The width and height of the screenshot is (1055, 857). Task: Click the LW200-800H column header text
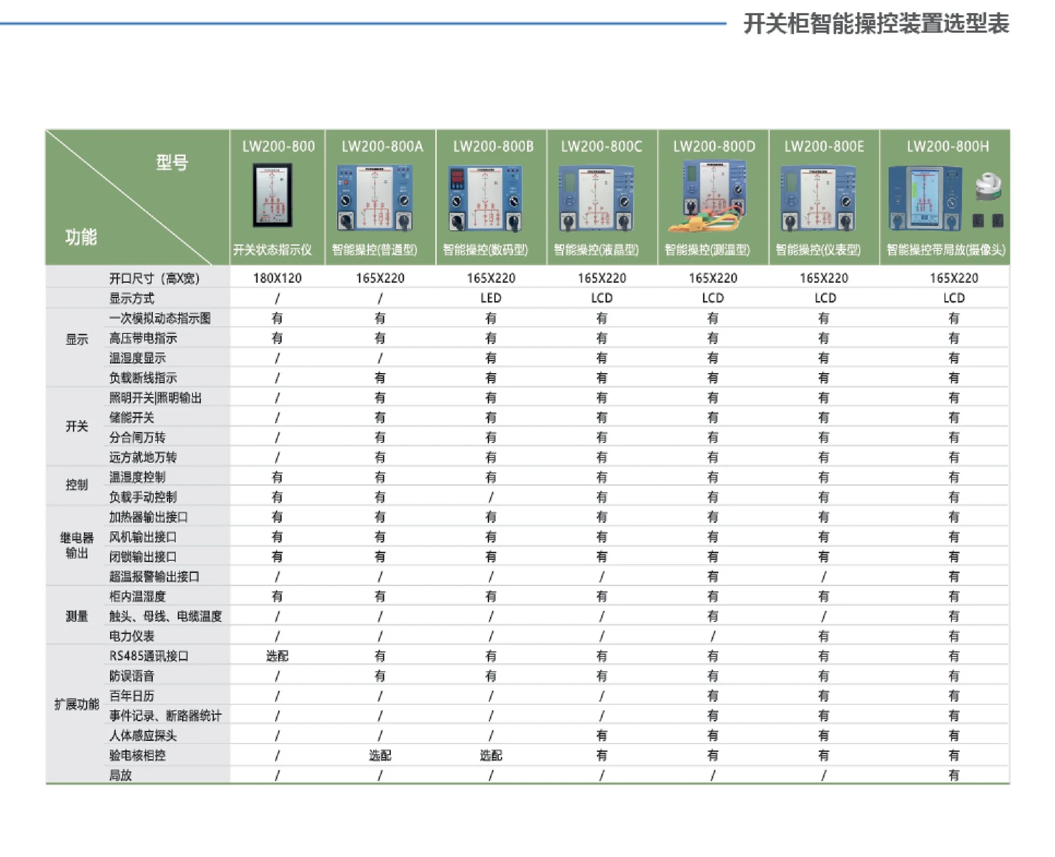948,146
